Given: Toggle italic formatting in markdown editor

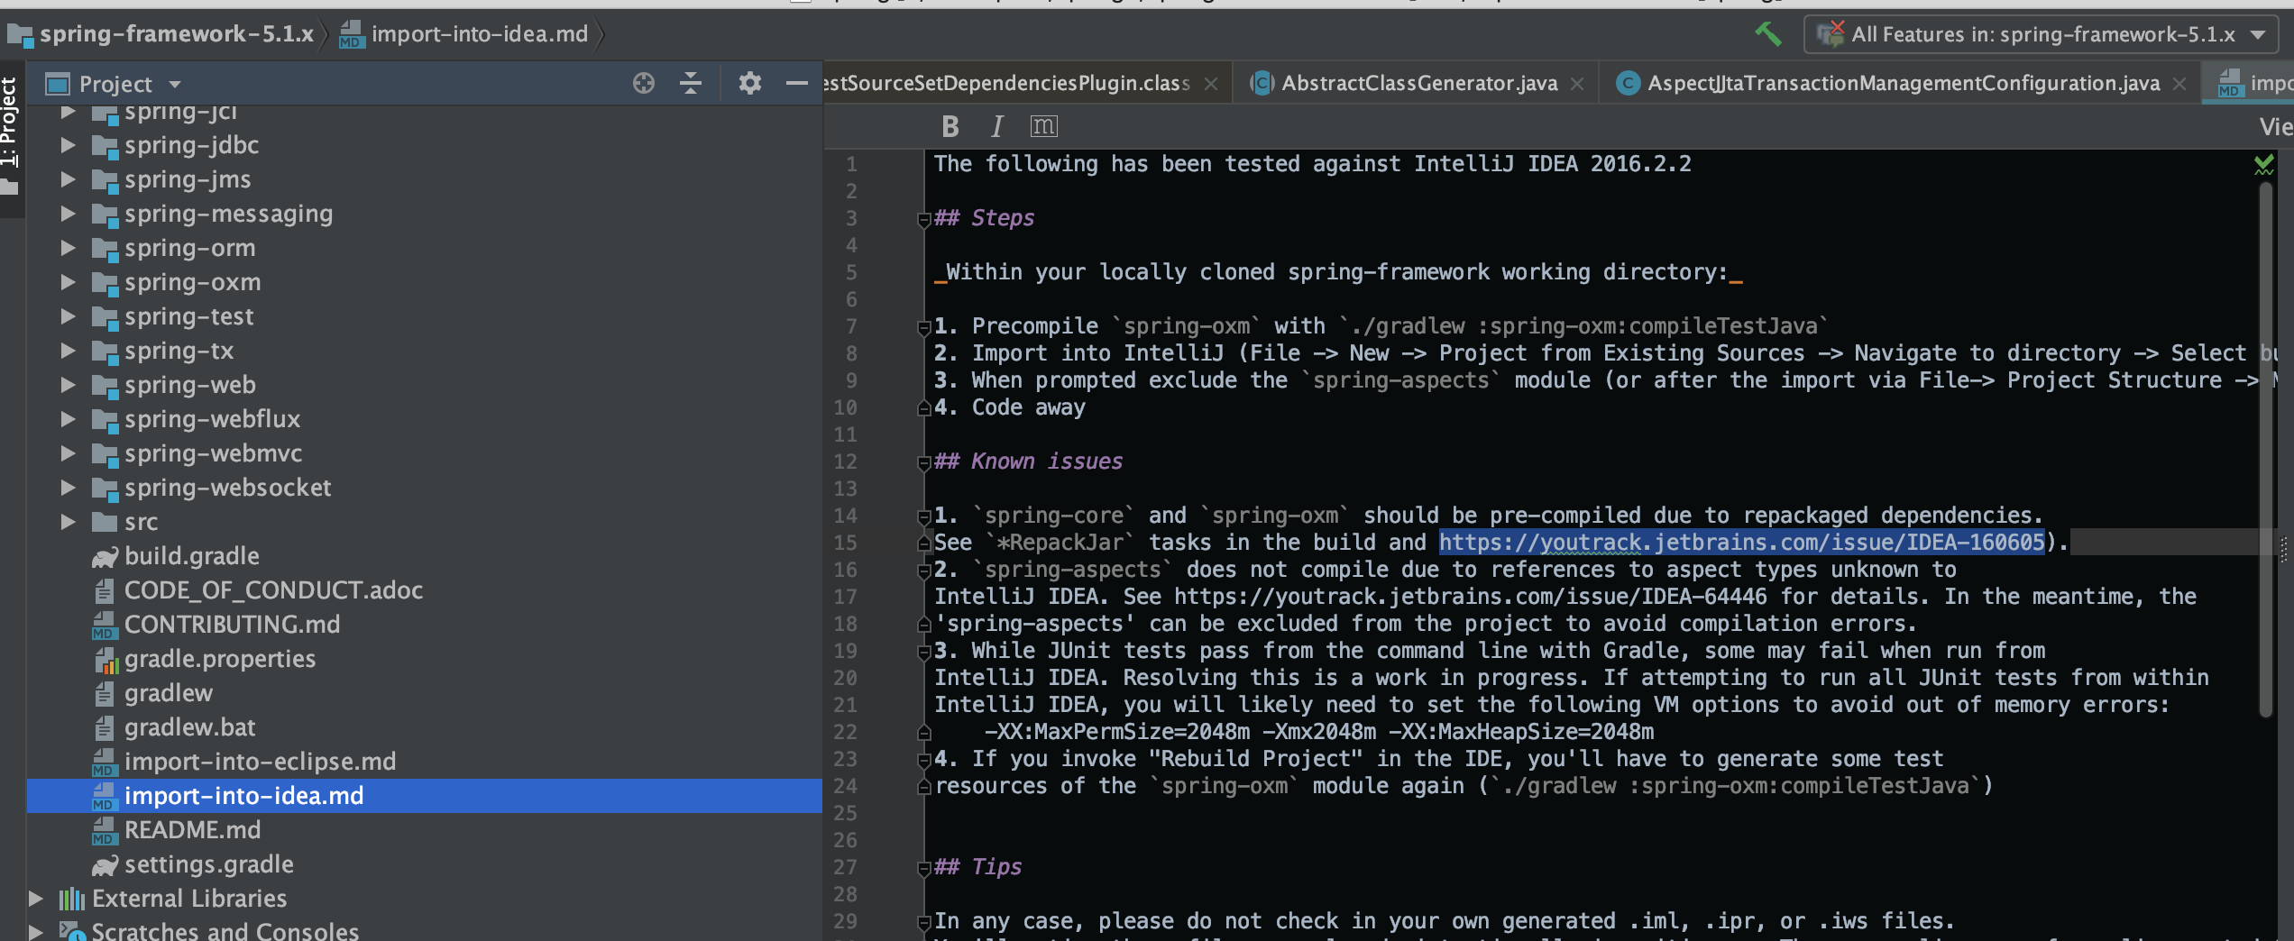Looking at the screenshot, I should pyautogui.click(x=996, y=126).
